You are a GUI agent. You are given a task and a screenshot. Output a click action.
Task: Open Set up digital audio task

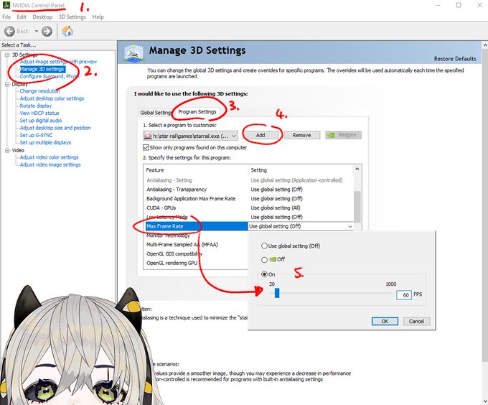41,121
